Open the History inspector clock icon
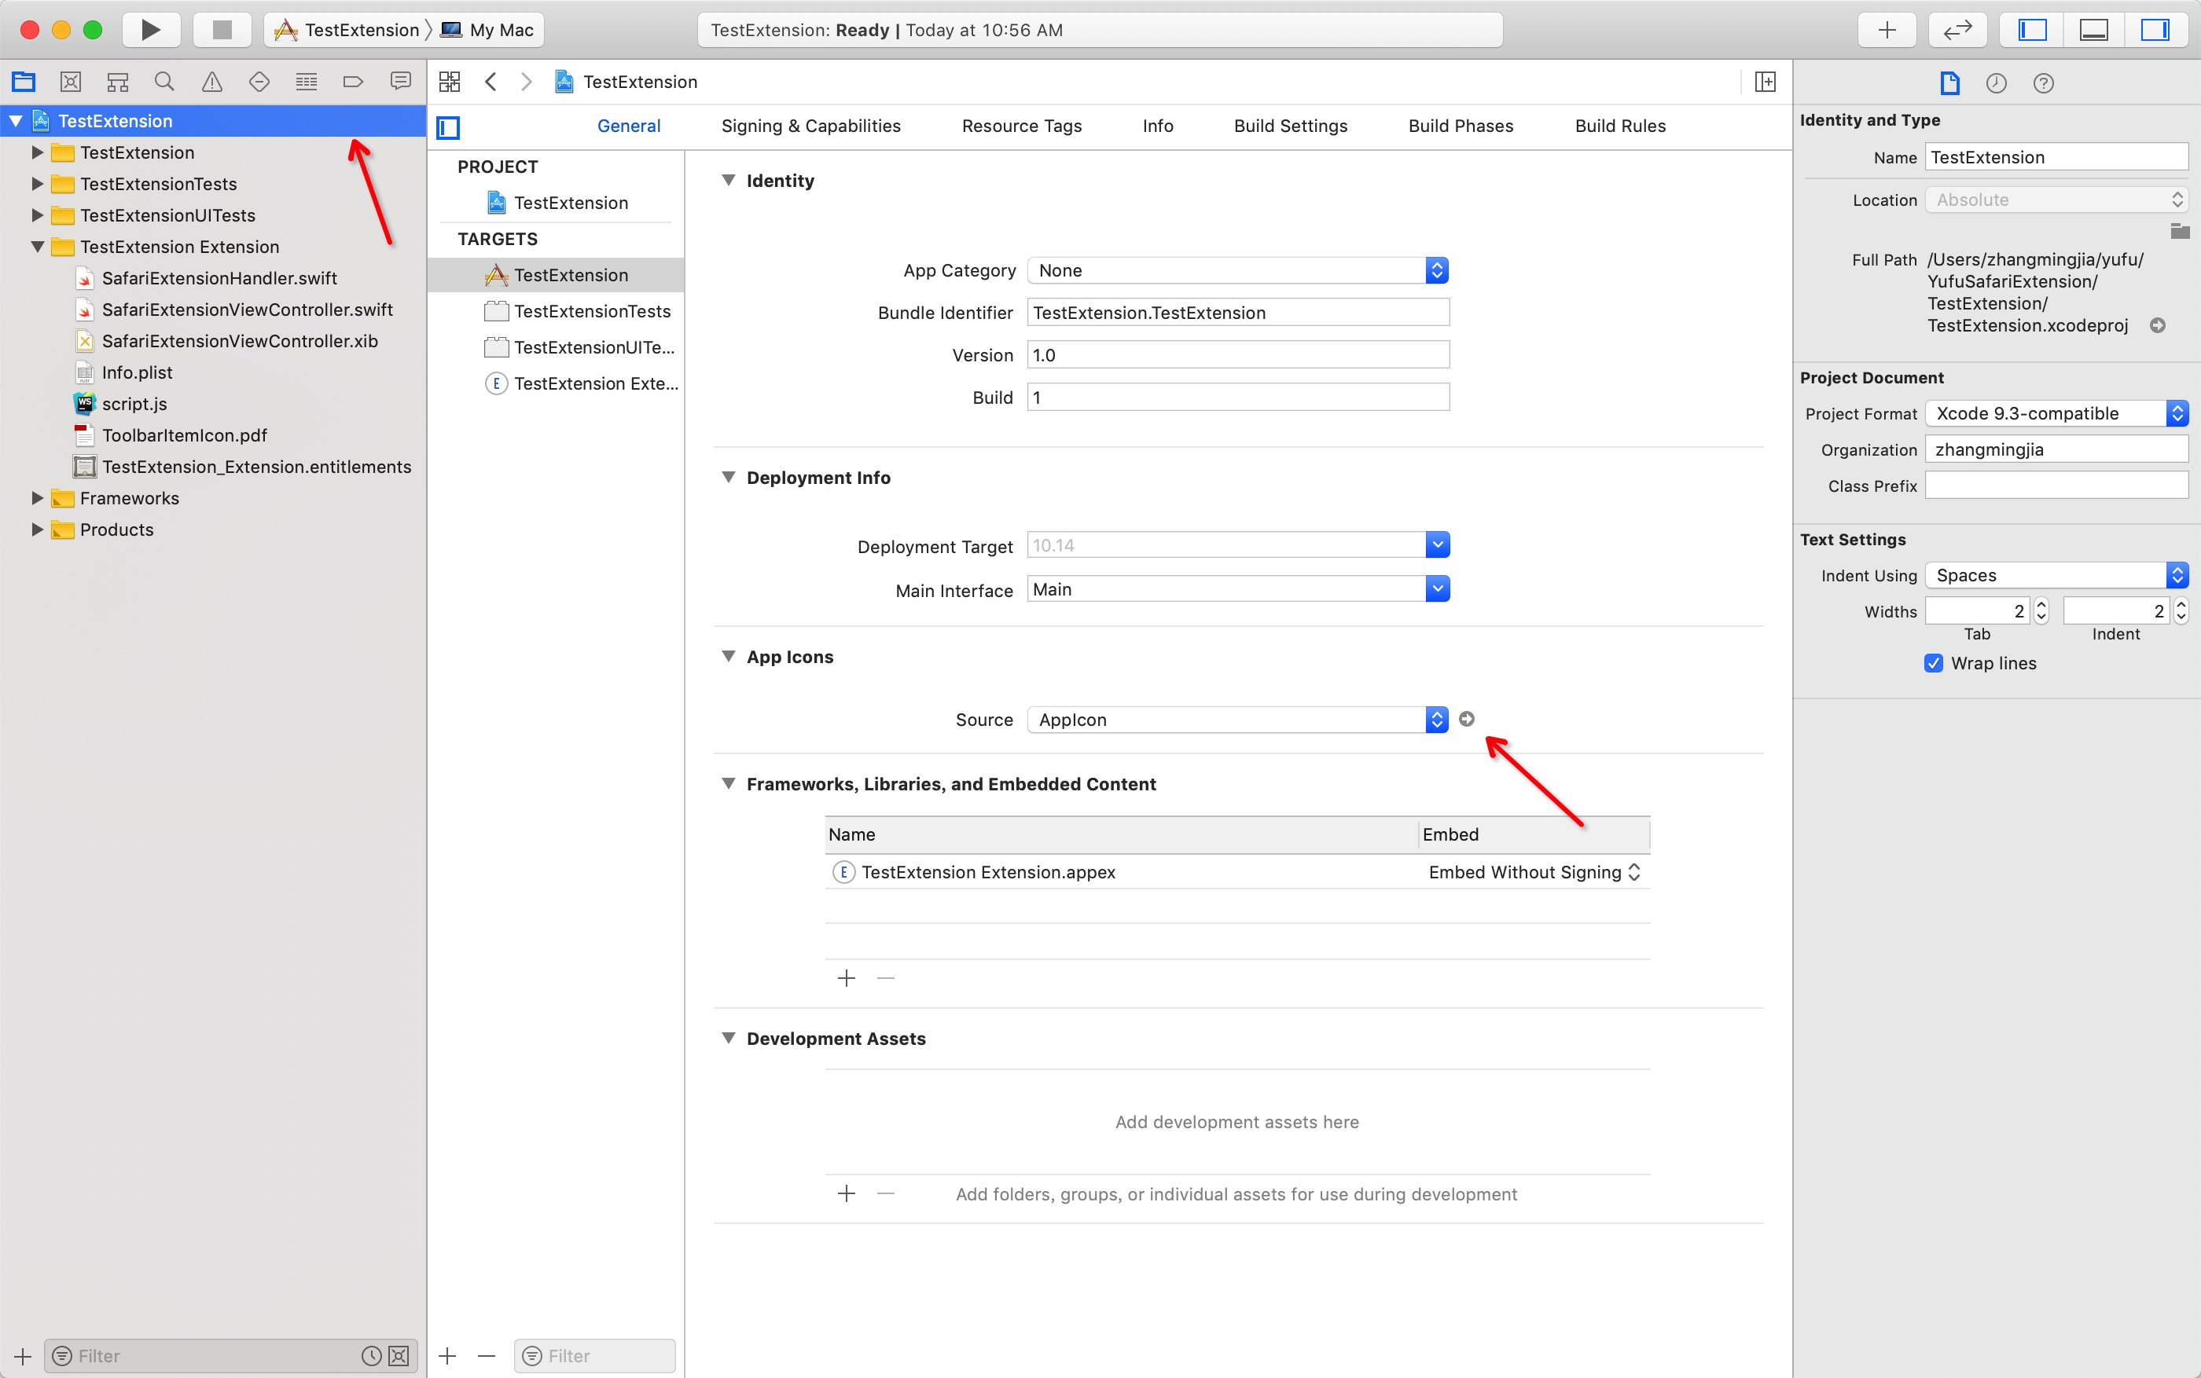The image size is (2201, 1378). (x=1996, y=83)
